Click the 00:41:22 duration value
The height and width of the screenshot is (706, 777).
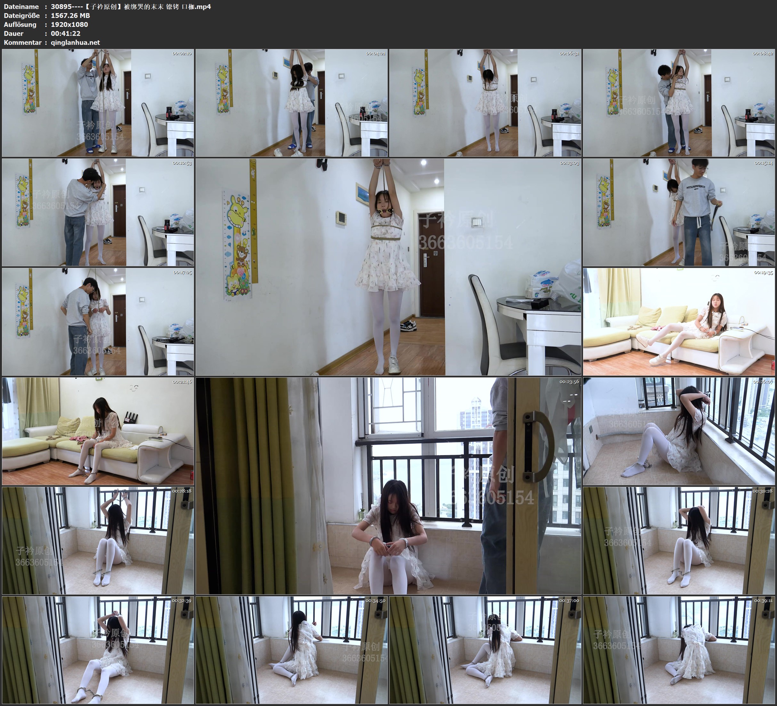coord(66,34)
